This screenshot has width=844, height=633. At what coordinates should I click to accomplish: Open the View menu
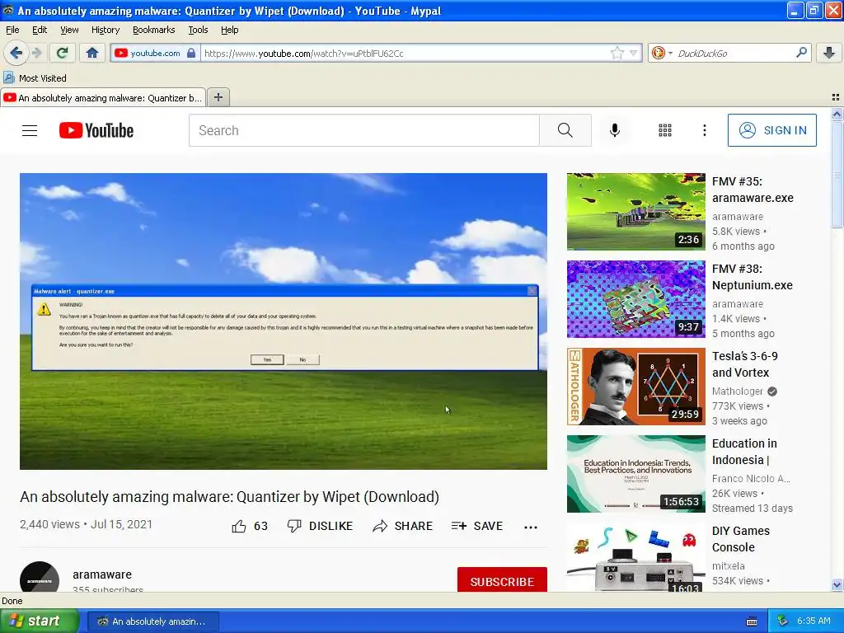point(69,30)
